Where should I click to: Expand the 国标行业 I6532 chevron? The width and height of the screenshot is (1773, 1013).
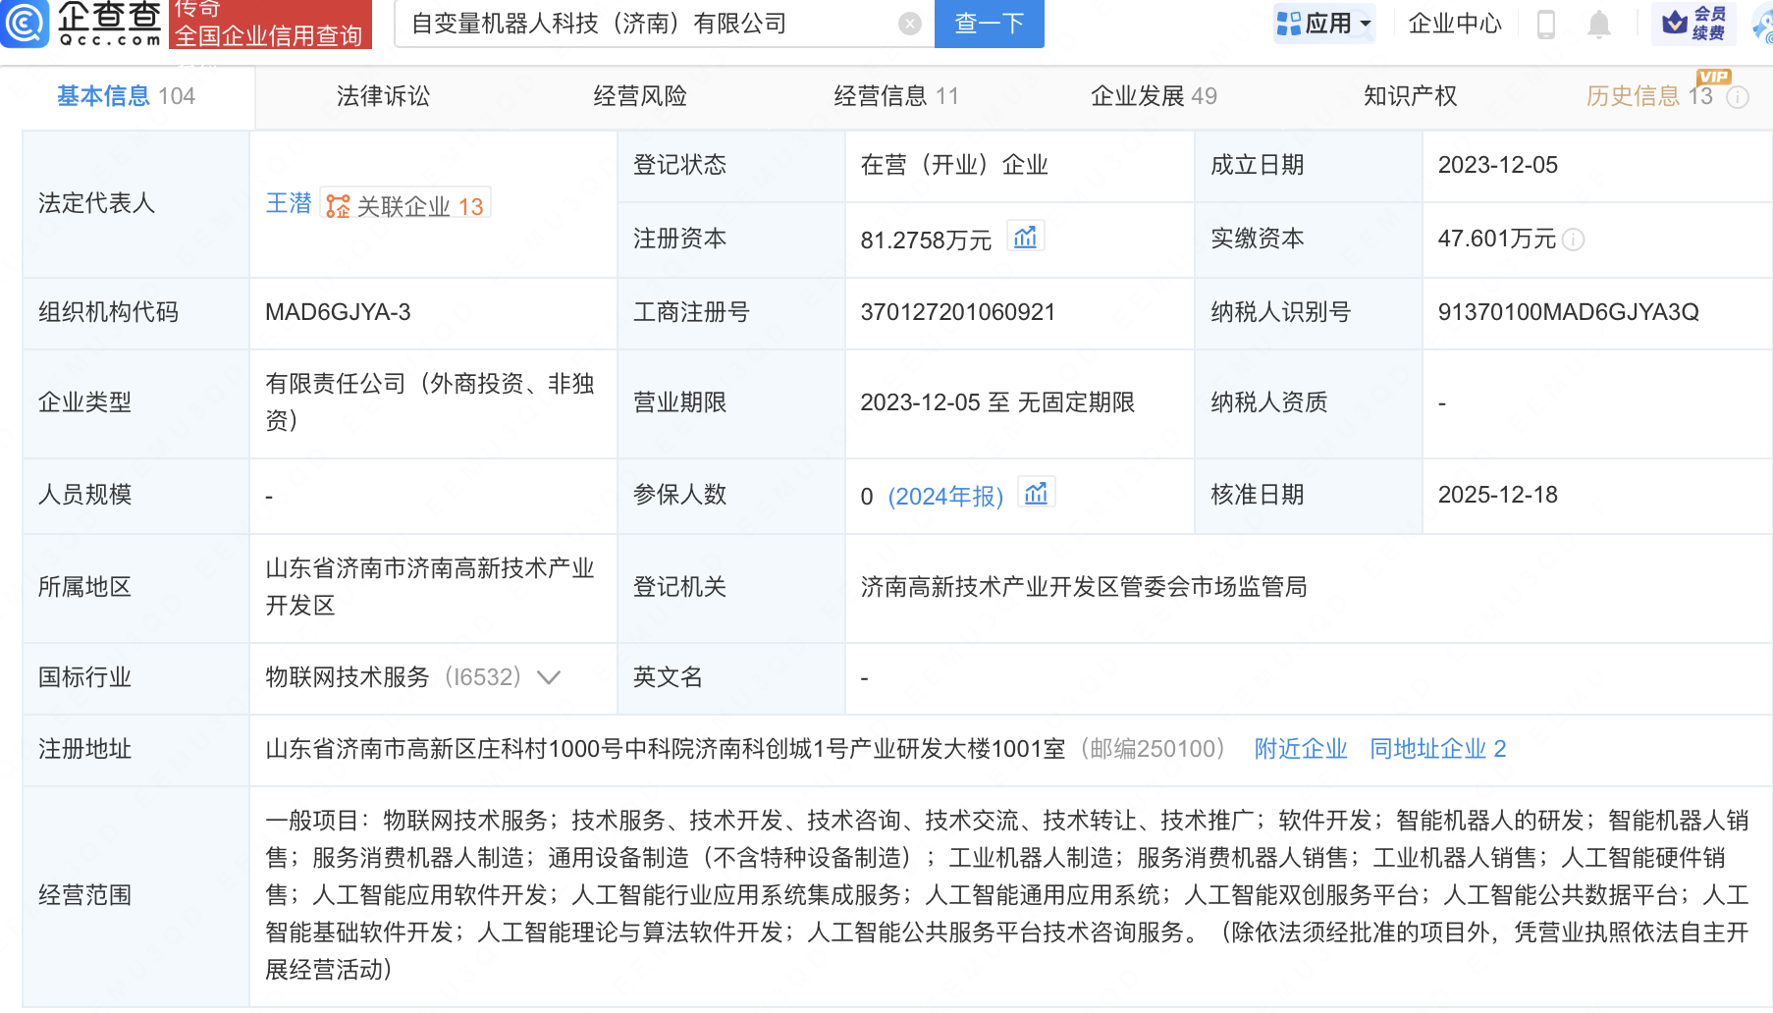[549, 677]
